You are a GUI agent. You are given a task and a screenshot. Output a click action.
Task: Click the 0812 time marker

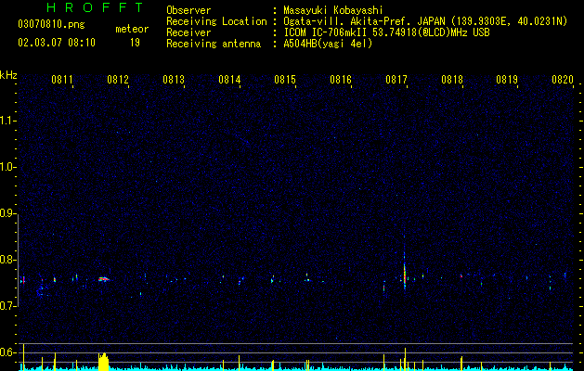tap(118, 80)
